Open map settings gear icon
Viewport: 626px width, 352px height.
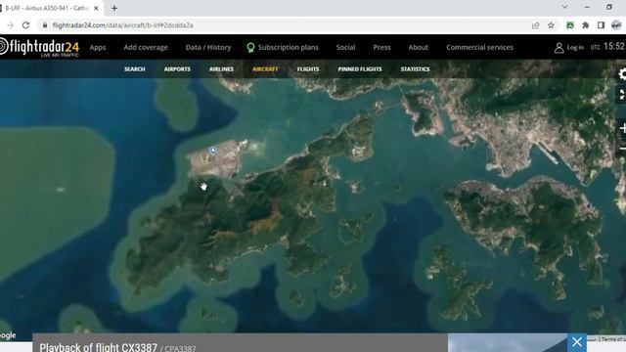coord(622,74)
